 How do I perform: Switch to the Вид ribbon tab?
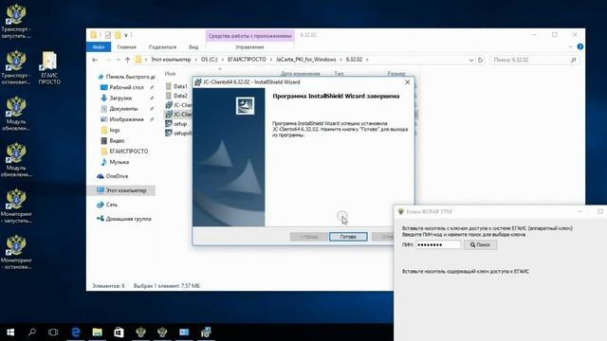pos(193,46)
